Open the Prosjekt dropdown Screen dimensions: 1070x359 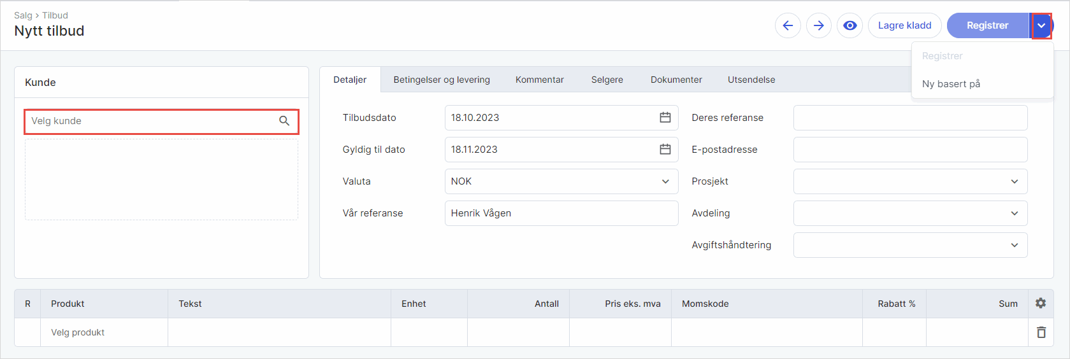(x=1014, y=181)
